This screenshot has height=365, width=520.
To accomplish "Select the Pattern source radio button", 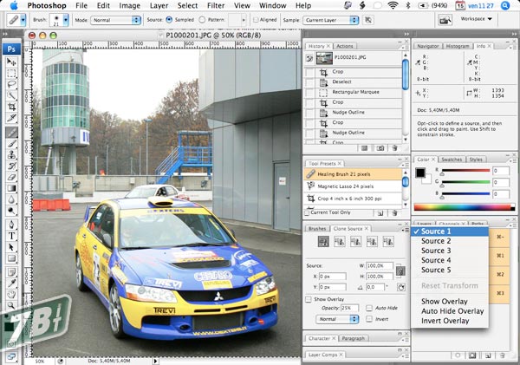I will tap(200, 18).
